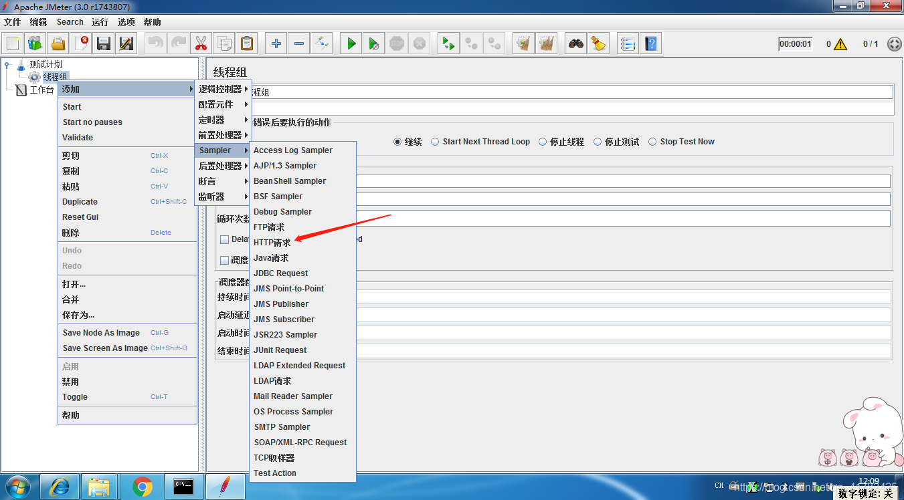Expand the 添加 submenu in context menu
This screenshot has width=904, height=500.
[127, 89]
